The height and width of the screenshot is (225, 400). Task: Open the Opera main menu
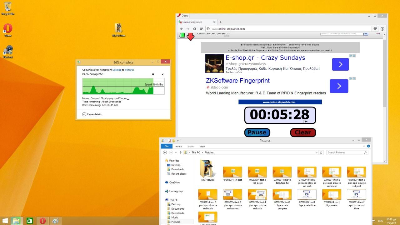pos(183,15)
